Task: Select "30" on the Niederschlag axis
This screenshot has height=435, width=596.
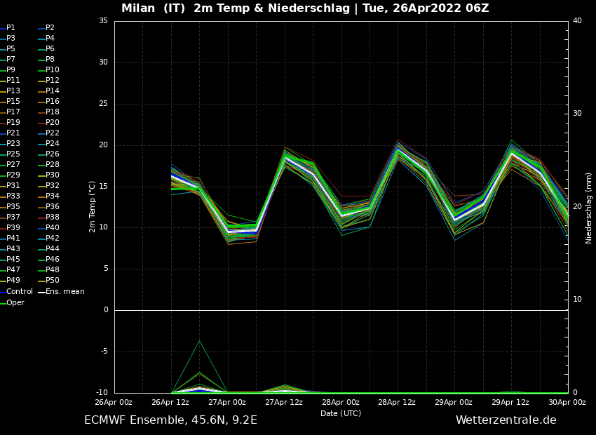Action: (577, 114)
